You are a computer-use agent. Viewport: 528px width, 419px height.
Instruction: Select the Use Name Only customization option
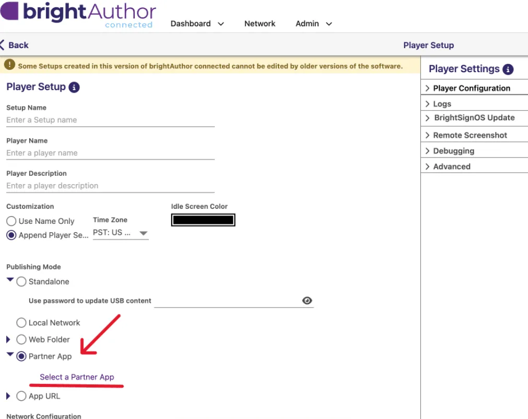11,221
